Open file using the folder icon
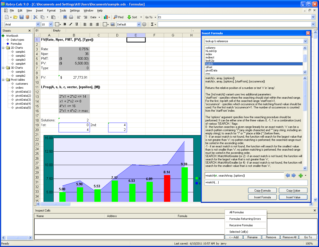Viewport: 319px width, 247px height. [x=16, y=17]
